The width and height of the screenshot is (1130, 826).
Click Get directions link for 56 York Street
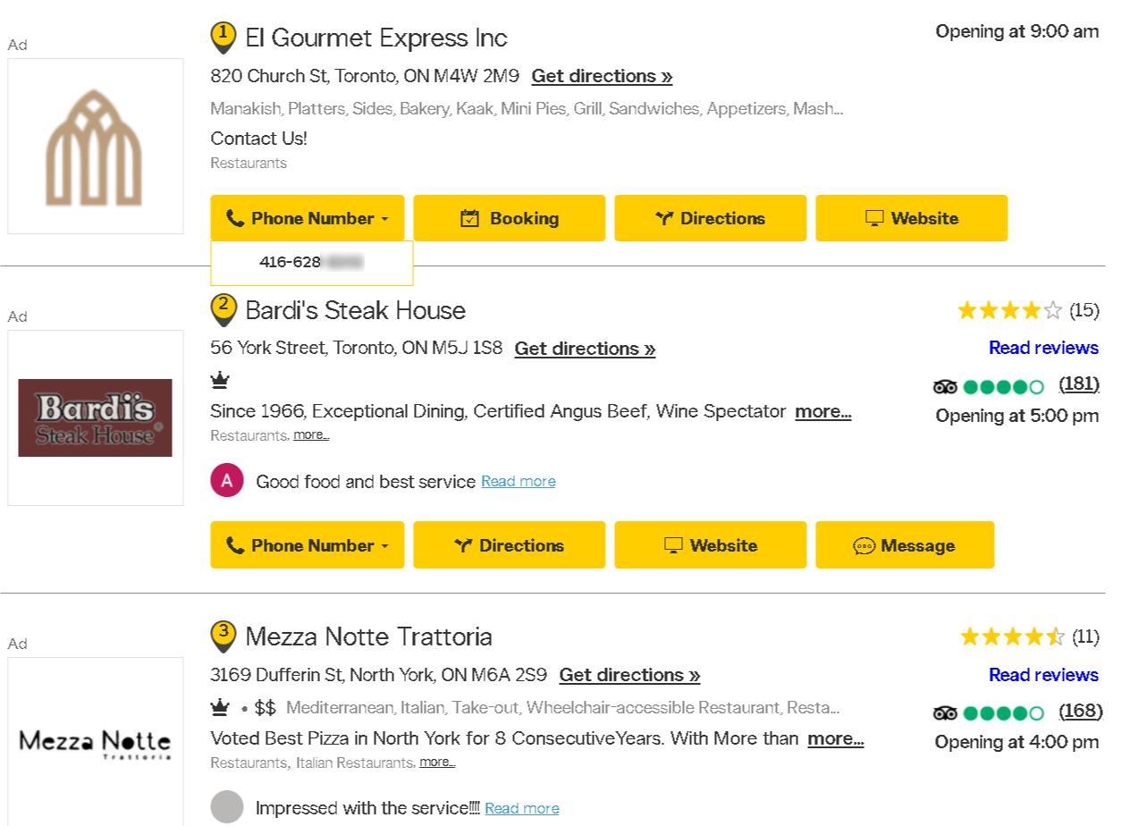click(x=585, y=349)
